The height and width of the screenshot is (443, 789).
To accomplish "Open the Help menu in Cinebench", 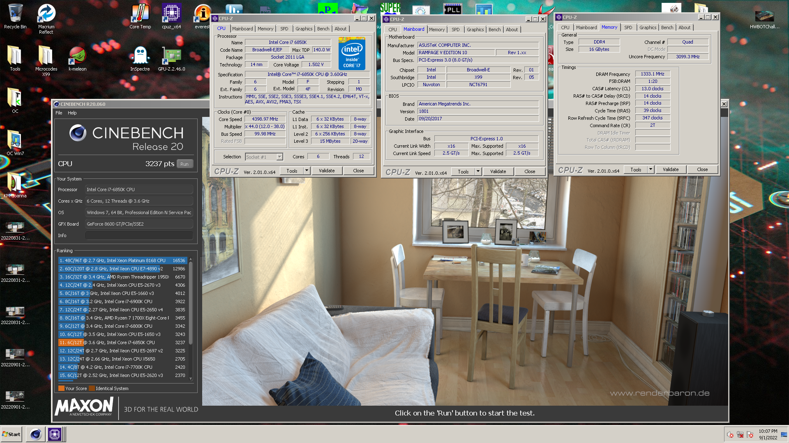I will [x=72, y=113].
